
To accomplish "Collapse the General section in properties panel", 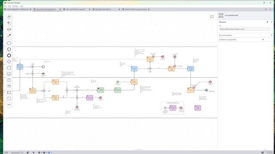I will pyautogui.click(x=272, y=22).
